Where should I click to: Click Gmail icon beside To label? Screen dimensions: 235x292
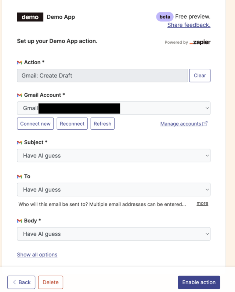pyautogui.click(x=19, y=177)
